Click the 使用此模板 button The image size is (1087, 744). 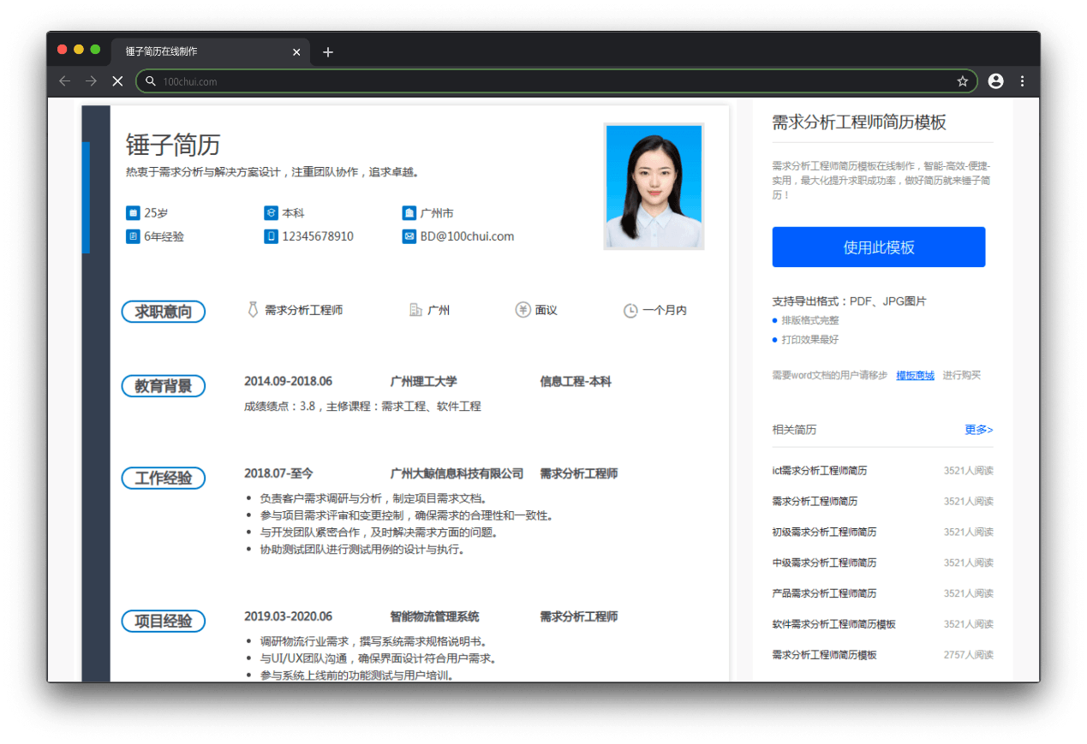pyautogui.click(x=878, y=247)
